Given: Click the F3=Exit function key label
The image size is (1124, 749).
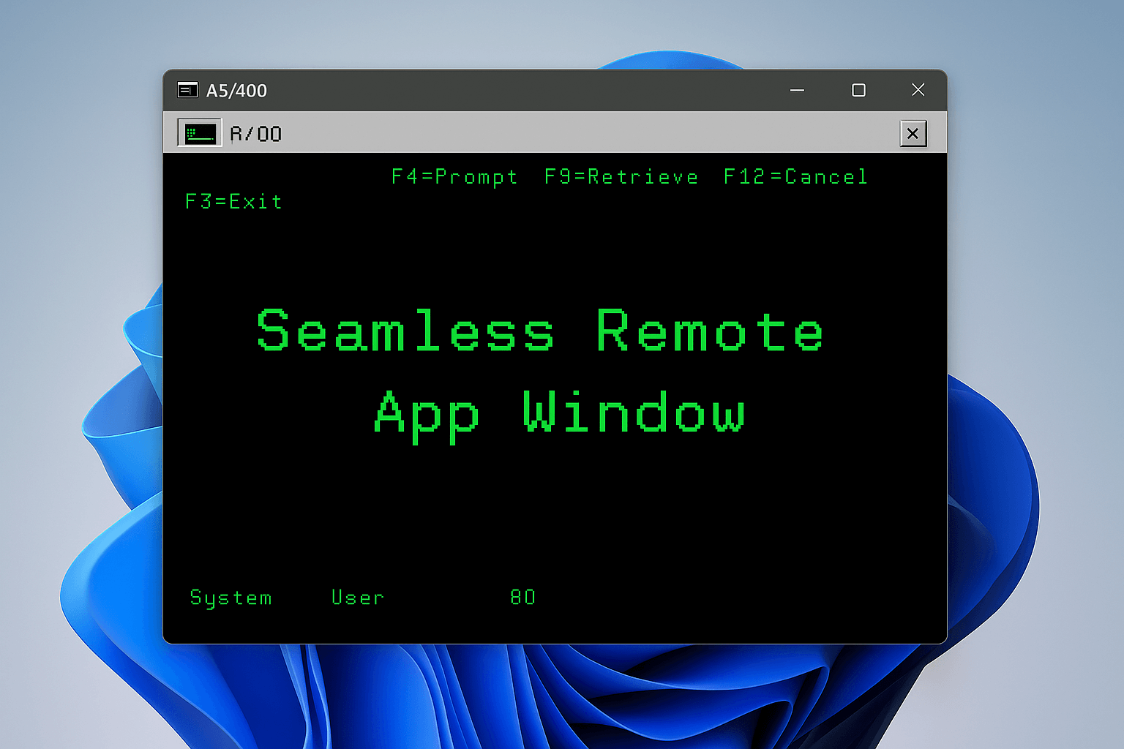Looking at the screenshot, I should (x=233, y=202).
